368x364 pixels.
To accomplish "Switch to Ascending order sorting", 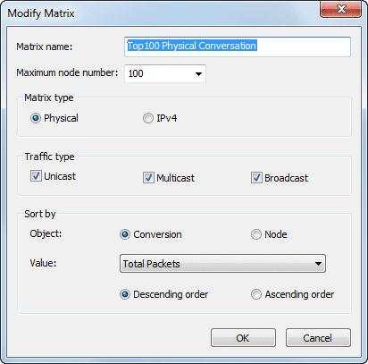I will [256, 294].
